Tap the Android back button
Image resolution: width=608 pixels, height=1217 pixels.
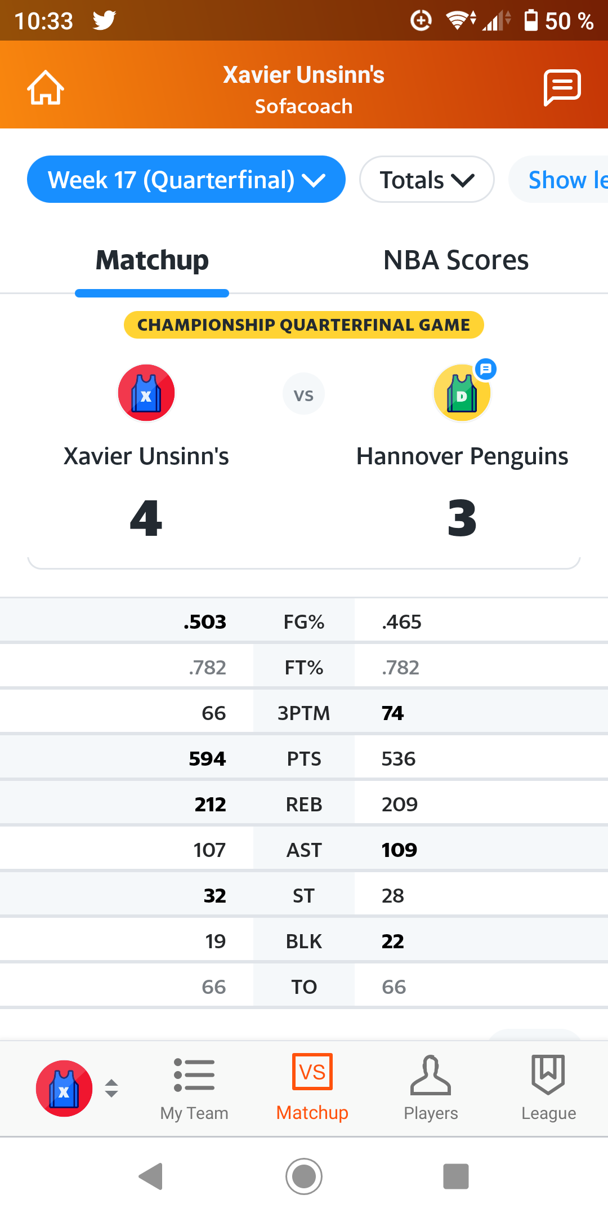coord(151,1176)
